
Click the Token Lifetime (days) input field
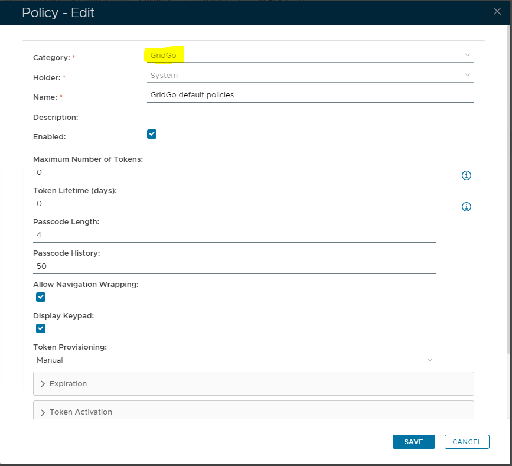234,204
